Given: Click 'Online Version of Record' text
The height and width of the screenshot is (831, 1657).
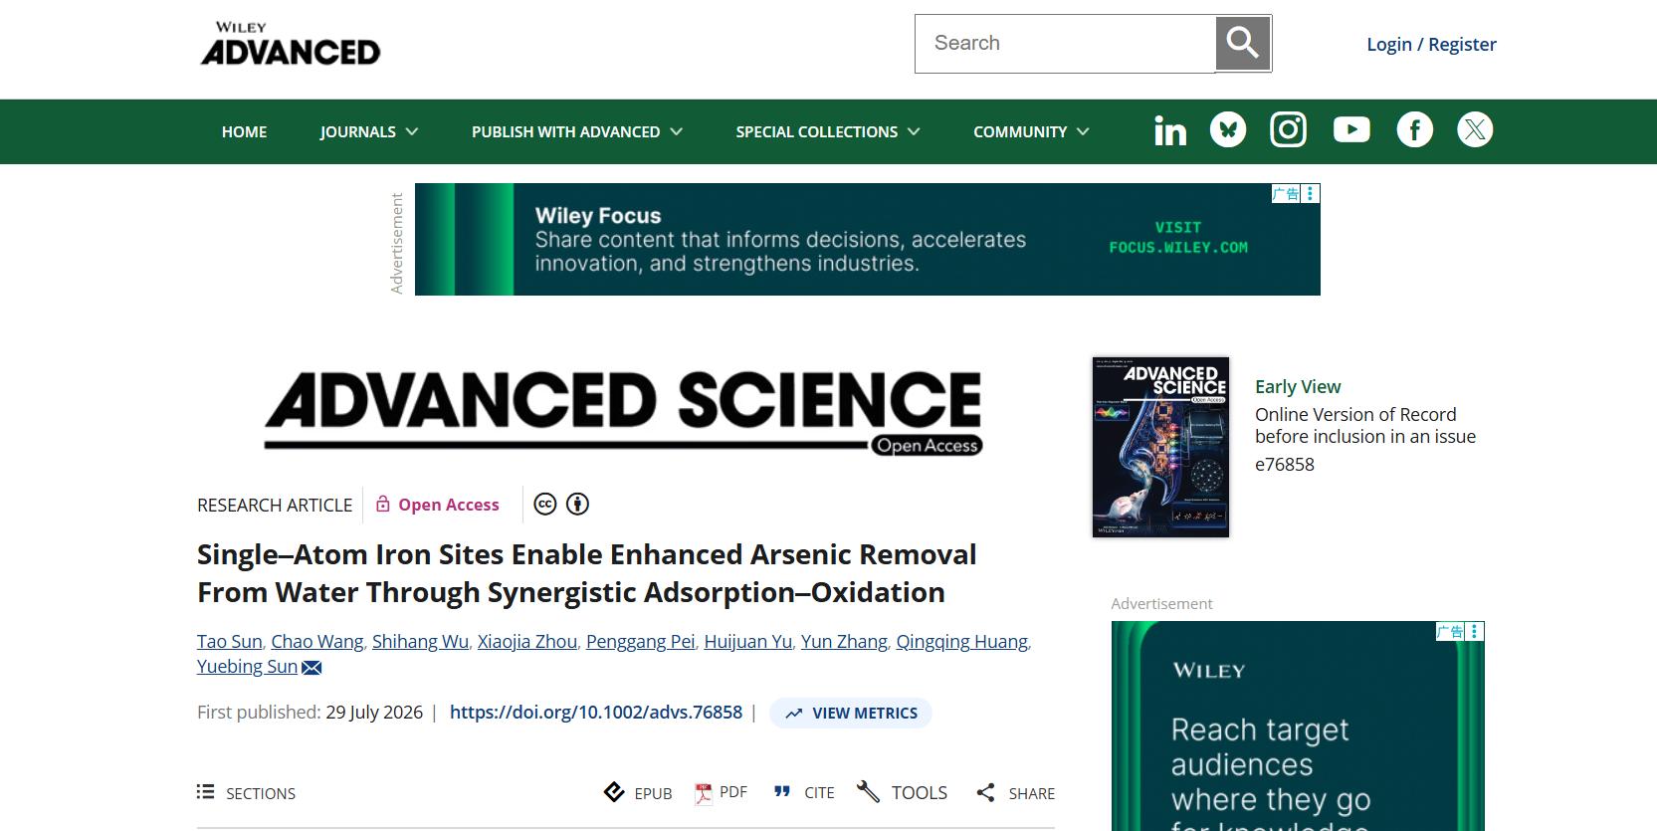Looking at the screenshot, I should (1355, 415).
